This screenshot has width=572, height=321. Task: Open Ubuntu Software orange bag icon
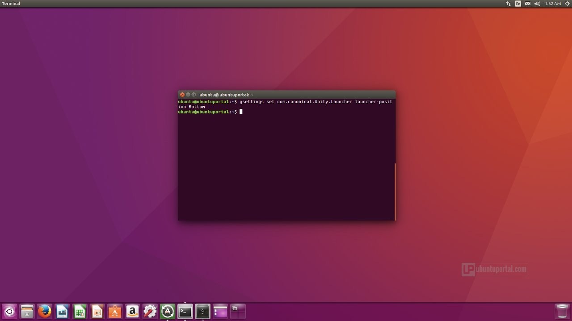[115, 311]
